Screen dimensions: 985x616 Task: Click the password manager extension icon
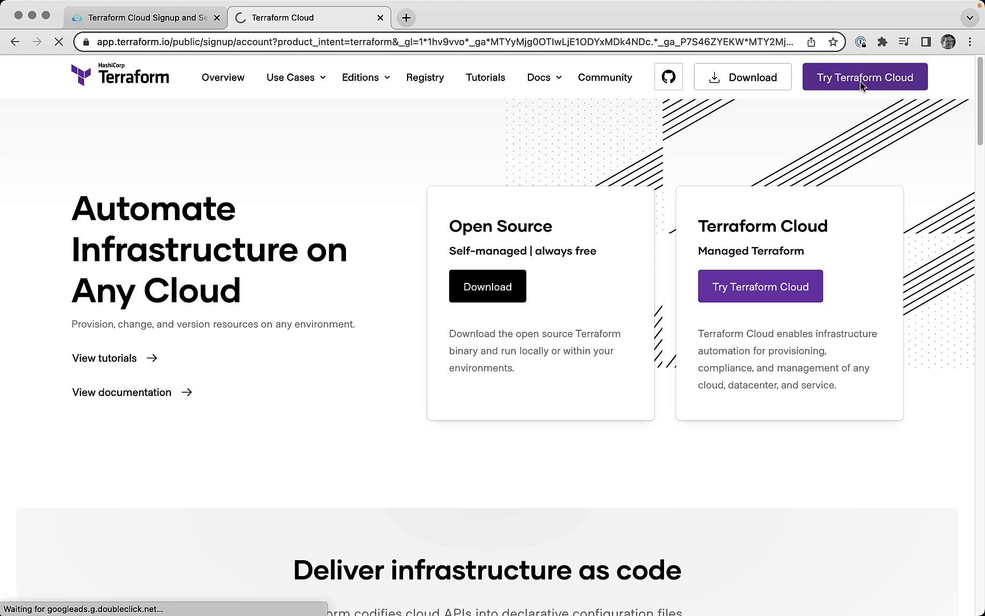[x=861, y=42]
